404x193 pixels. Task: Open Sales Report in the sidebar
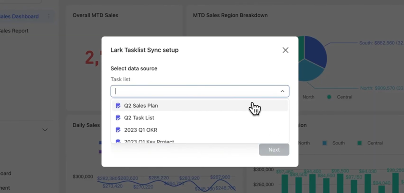click(x=13, y=31)
